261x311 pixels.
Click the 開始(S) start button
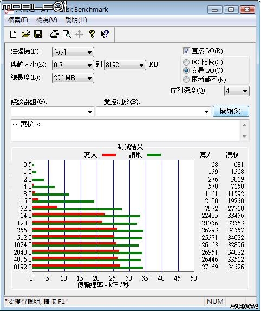pyautogui.click(x=231, y=111)
